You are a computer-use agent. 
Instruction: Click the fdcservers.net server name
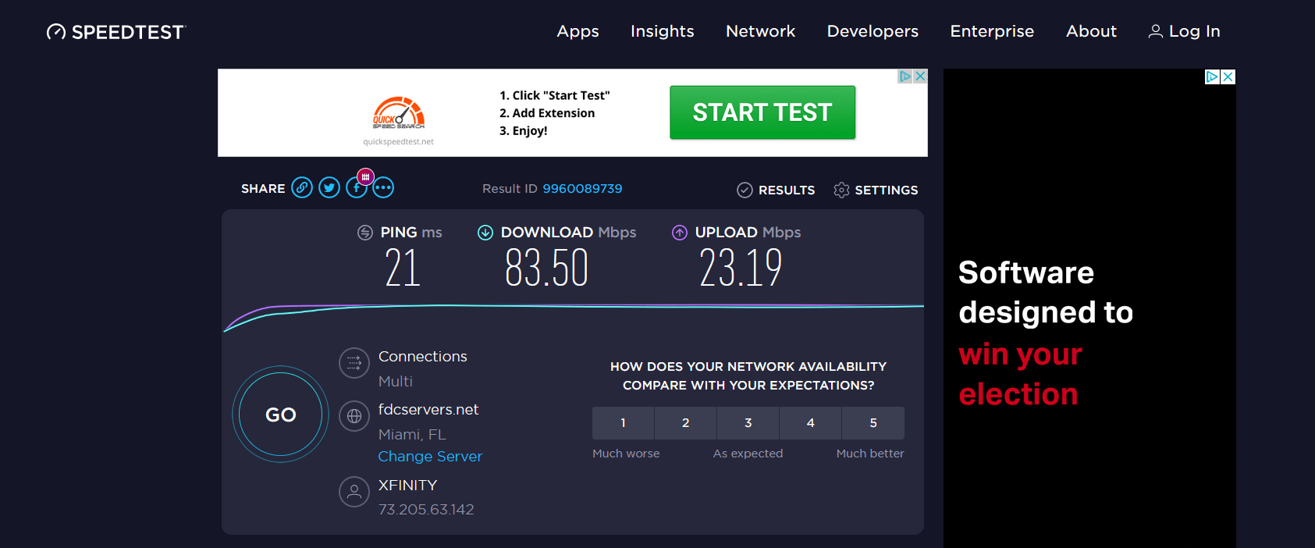click(428, 410)
